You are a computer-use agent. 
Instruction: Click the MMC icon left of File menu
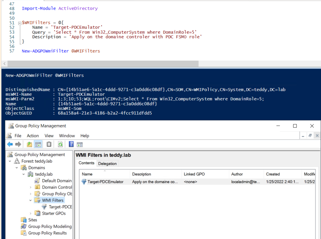click(x=9, y=136)
